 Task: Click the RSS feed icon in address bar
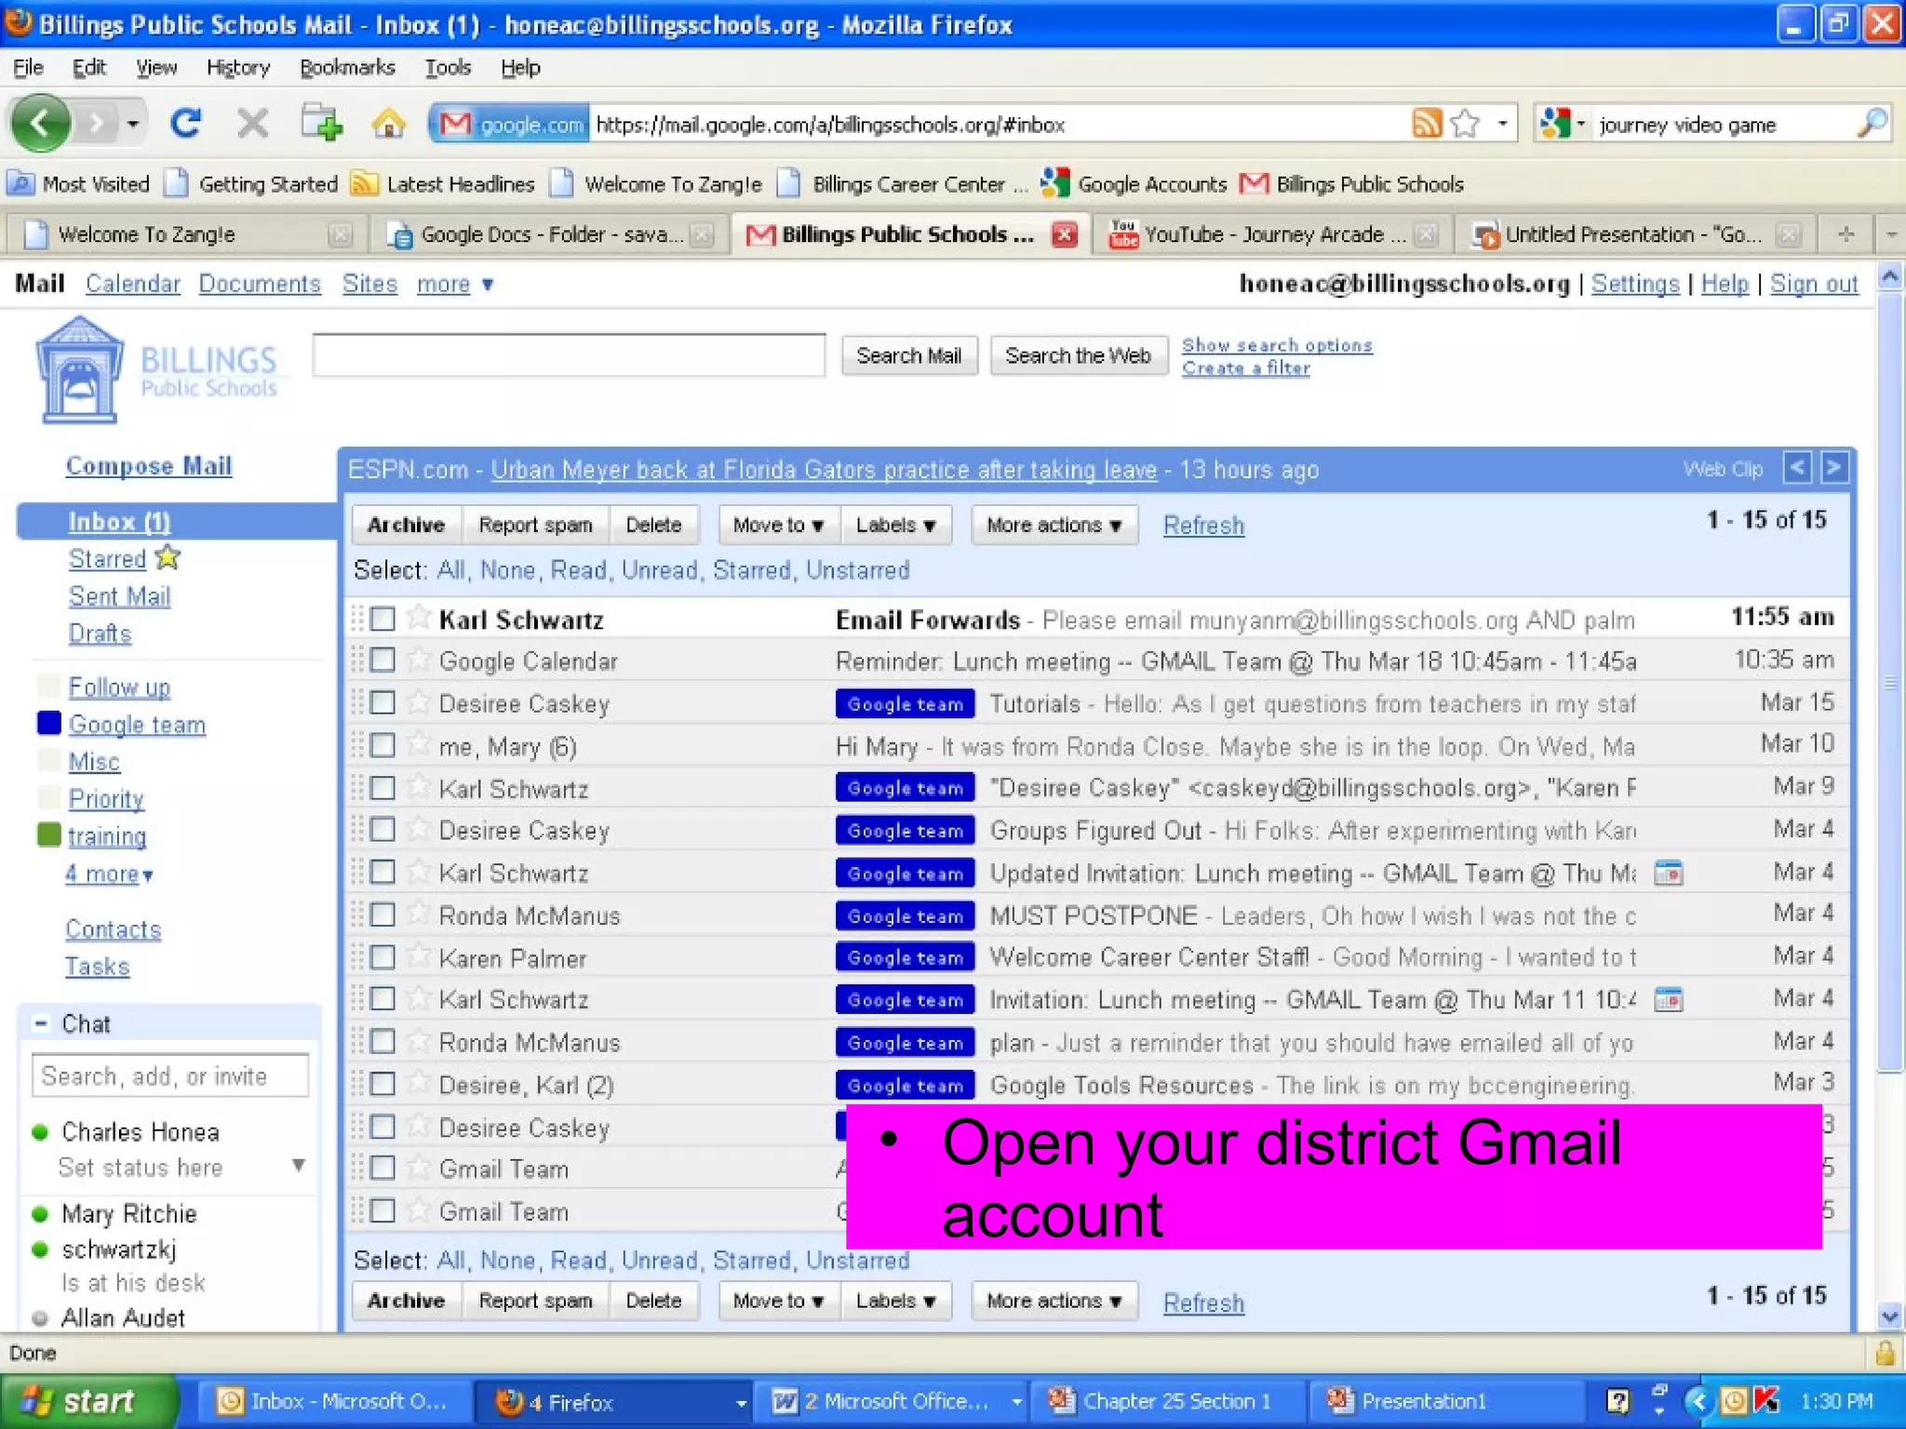(x=1427, y=123)
